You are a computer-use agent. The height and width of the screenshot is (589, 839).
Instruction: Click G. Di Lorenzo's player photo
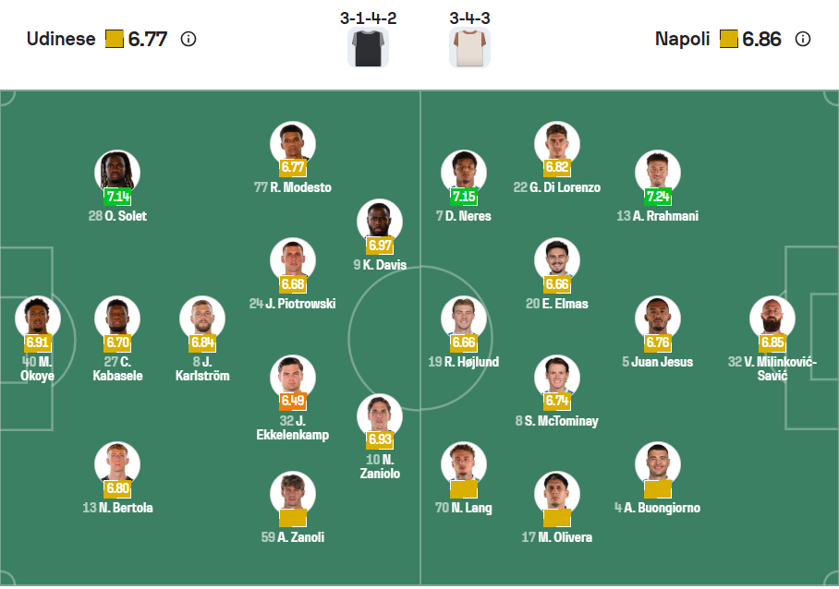[x=557, y=144]
